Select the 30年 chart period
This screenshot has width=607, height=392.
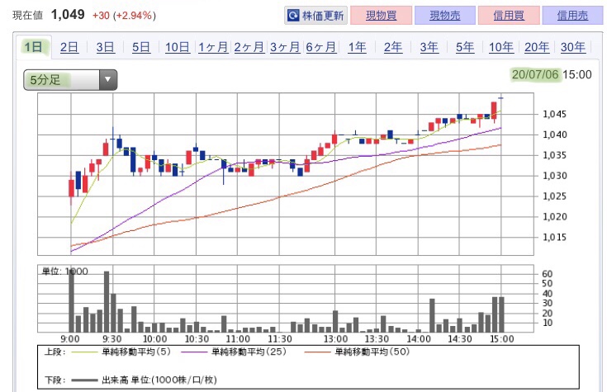tap(573, 47)
